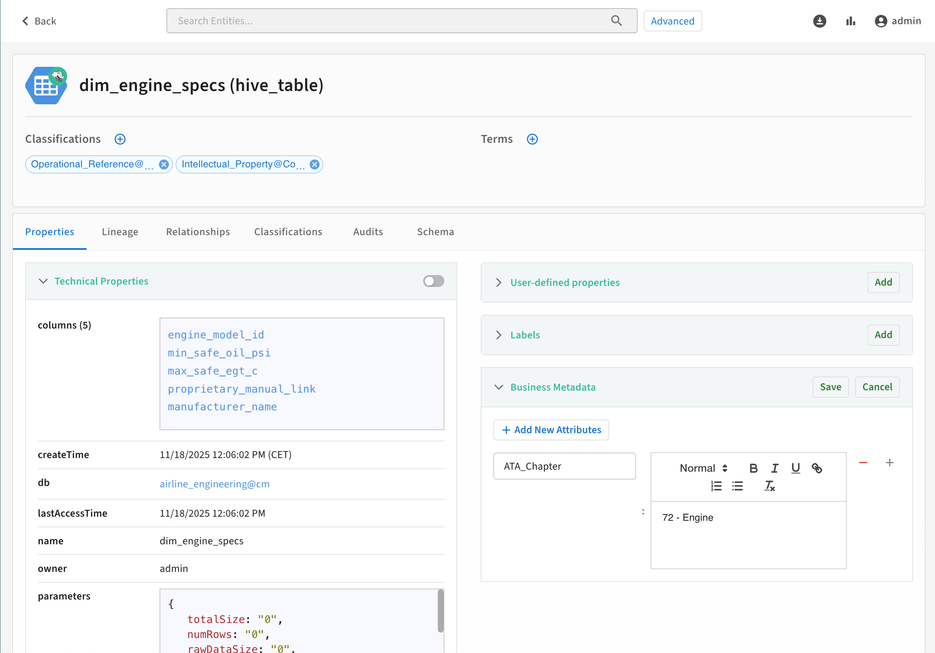Open the statistics bar chart icon
Image resolution: width=935 pixels, height=653 pixels.
tap(850, 21)
